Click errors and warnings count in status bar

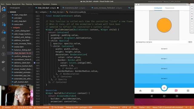click(25, 107)
